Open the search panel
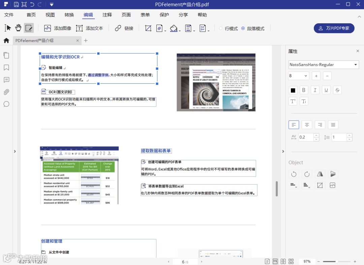The width and height of the screenshot is (364, 265). pyautogui.click(x=6, y=104)
